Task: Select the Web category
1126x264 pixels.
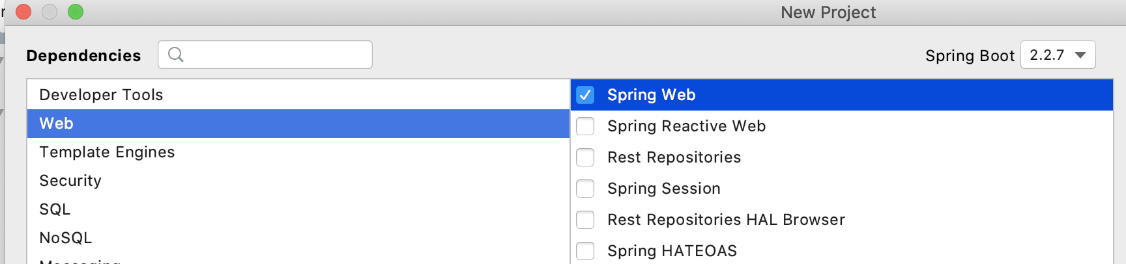Action: 57,124
